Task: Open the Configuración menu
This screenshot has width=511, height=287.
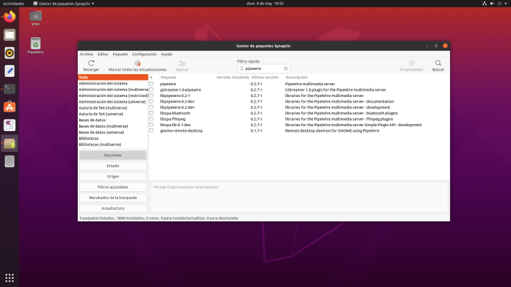Action: (x=144, y=53)
